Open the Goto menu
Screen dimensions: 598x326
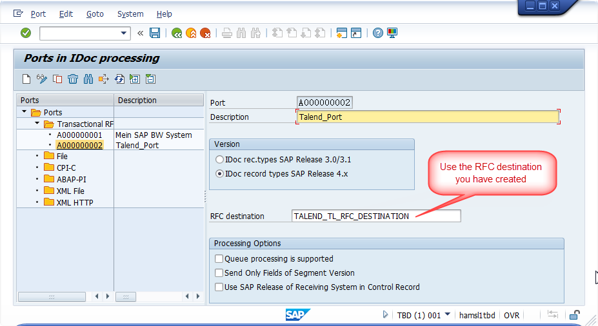click(x=95, y=14)
